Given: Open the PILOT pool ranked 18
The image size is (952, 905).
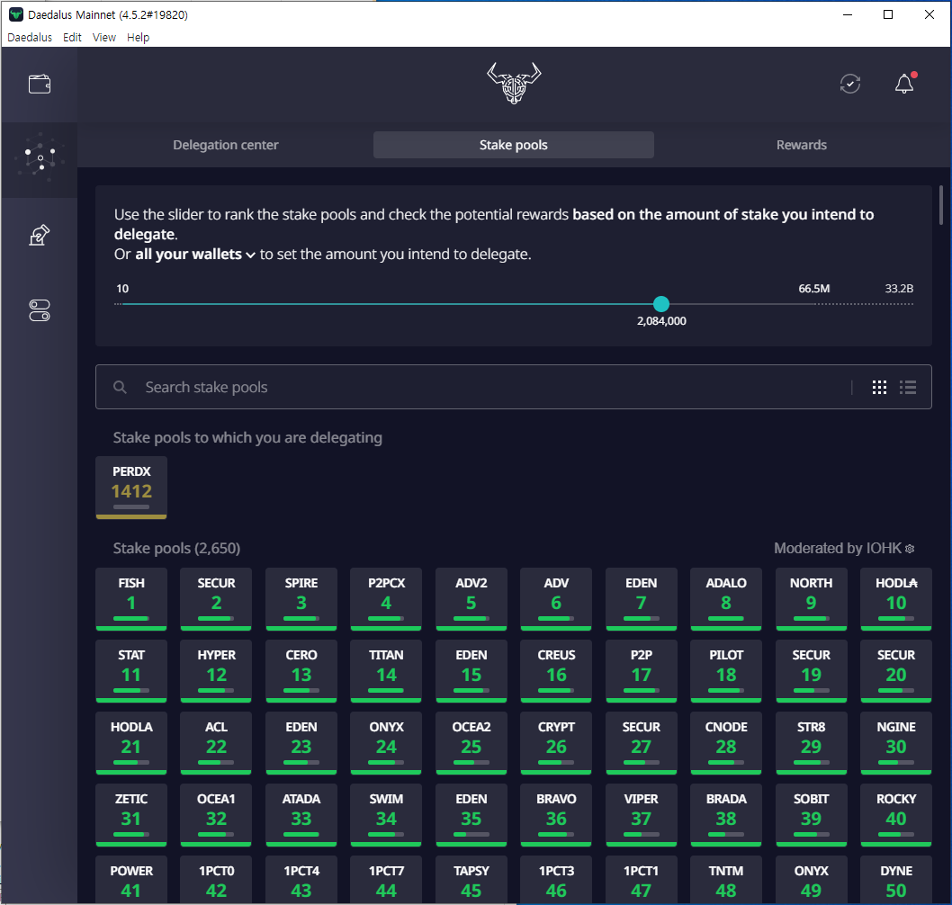Looking at the screenshot, I should (726, 671).
